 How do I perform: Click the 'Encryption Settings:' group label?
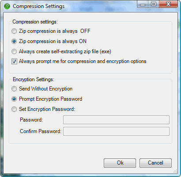click(x=34, y=79)
